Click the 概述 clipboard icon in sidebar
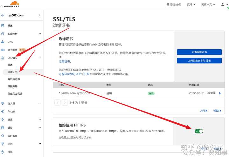 (3, 25)
